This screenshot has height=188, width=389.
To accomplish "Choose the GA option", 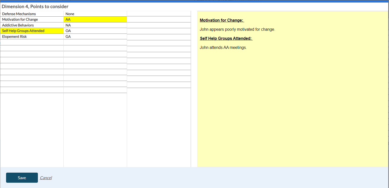I will point(68,37).
